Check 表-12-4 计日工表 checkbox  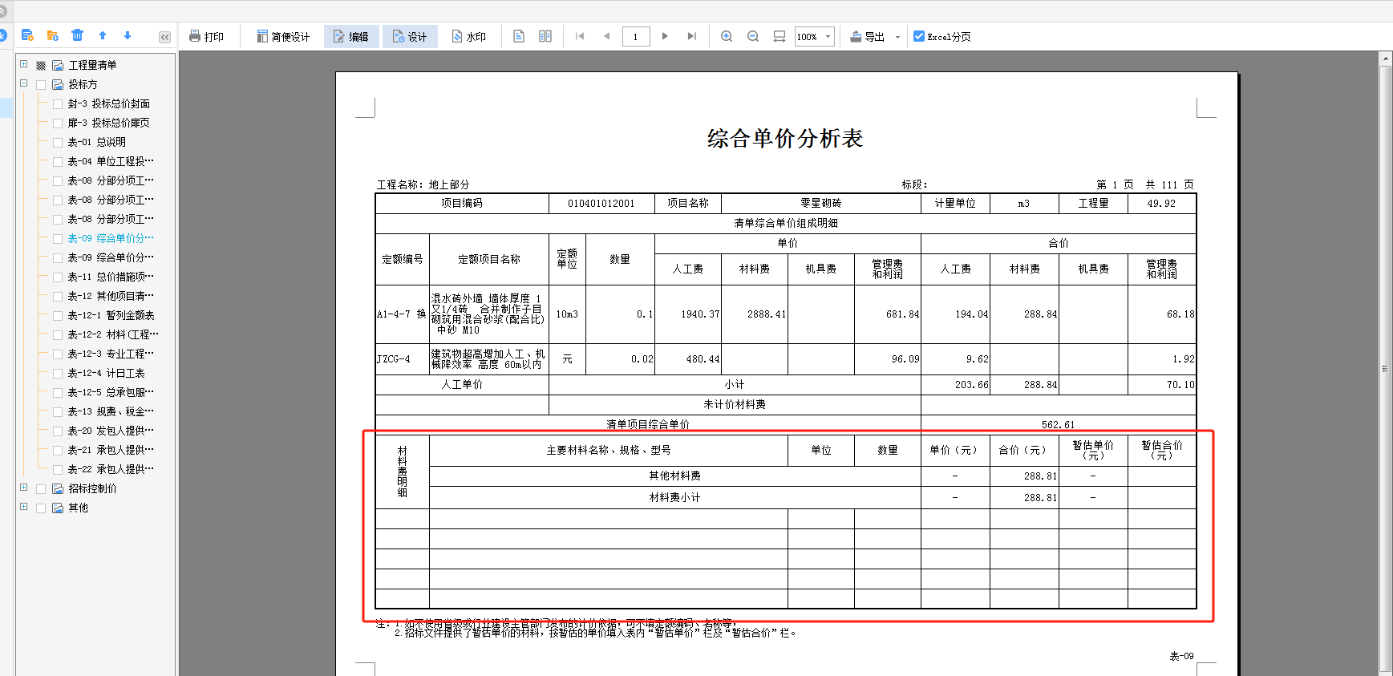[x=58, y=373]
